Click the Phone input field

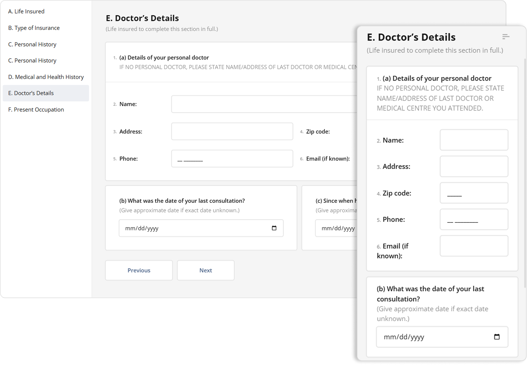[x=232, y=158]
